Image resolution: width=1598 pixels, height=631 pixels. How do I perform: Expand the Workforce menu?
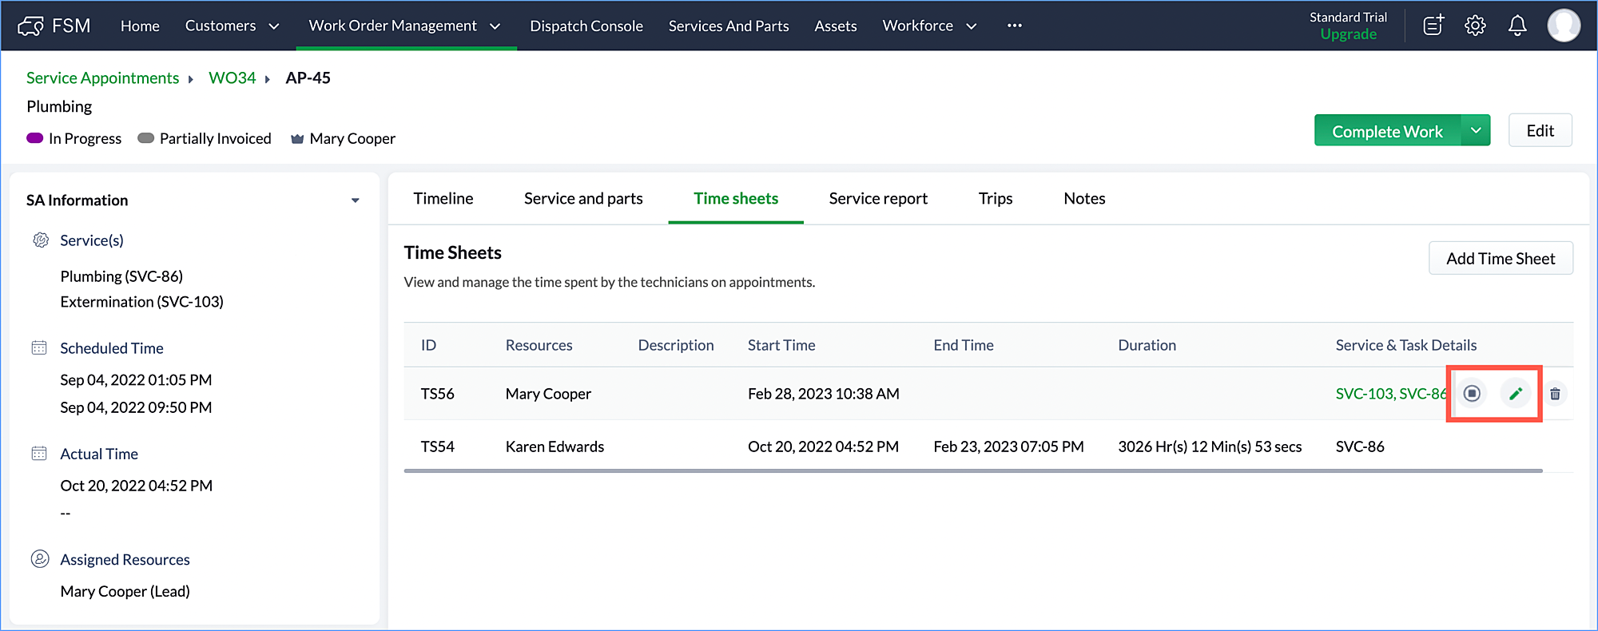pos(930,26)
